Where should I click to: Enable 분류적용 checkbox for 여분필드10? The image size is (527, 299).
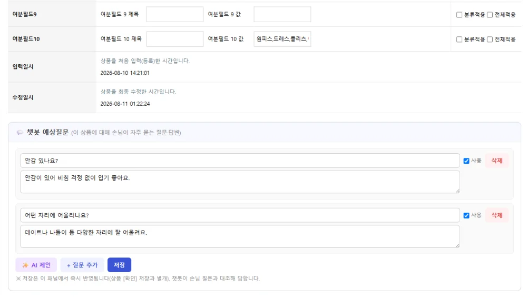pos(459,39)
